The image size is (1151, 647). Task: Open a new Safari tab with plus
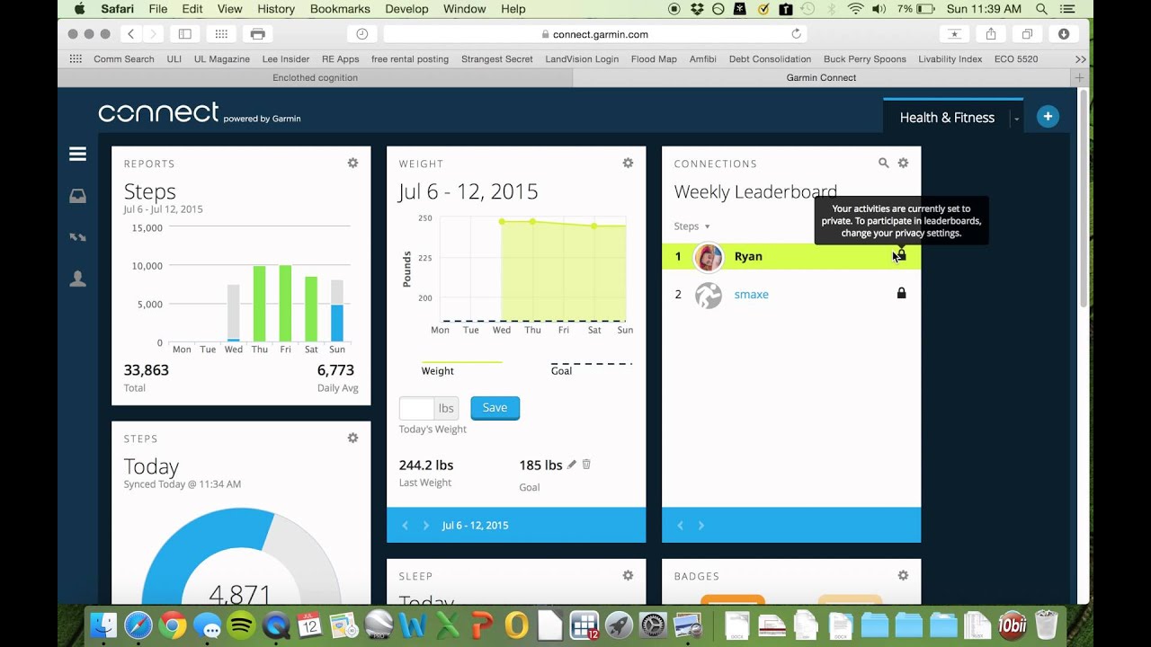[x=1079, y=78]
